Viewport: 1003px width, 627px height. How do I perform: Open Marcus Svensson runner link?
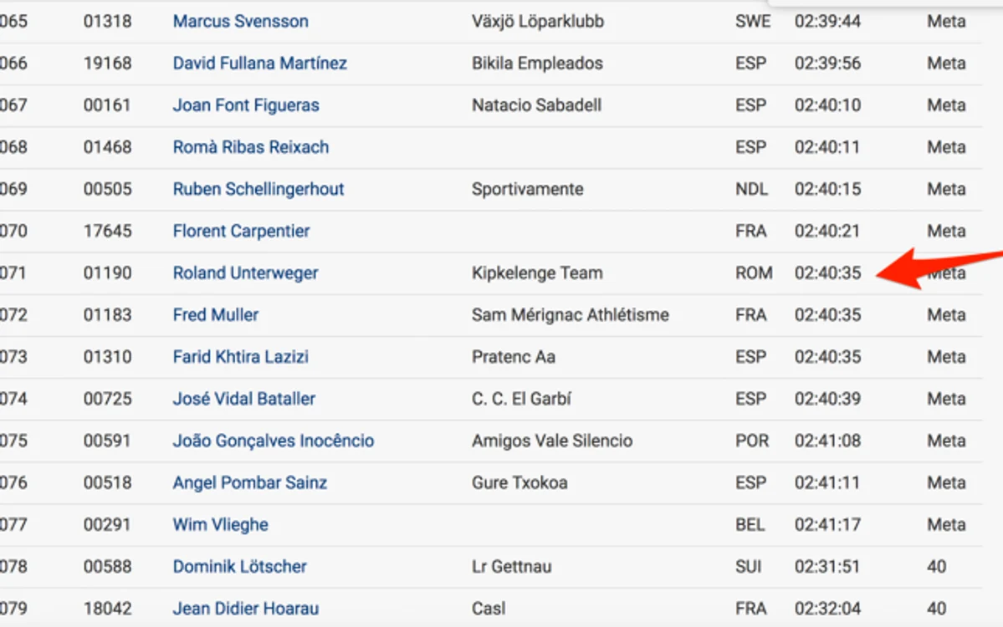[241, 21]
